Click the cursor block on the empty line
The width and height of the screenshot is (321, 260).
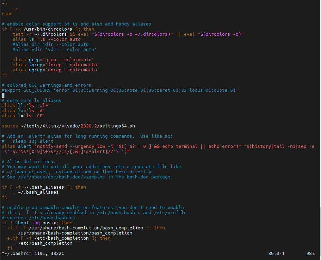[x=3, y=96]
